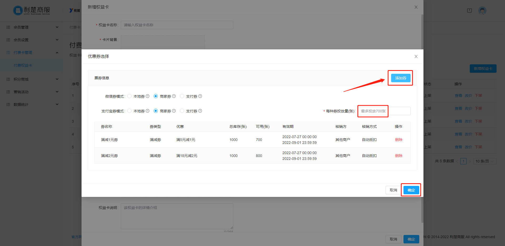Click 查看 in the fifth table row

pyautogui.click(x=458, y=147)
